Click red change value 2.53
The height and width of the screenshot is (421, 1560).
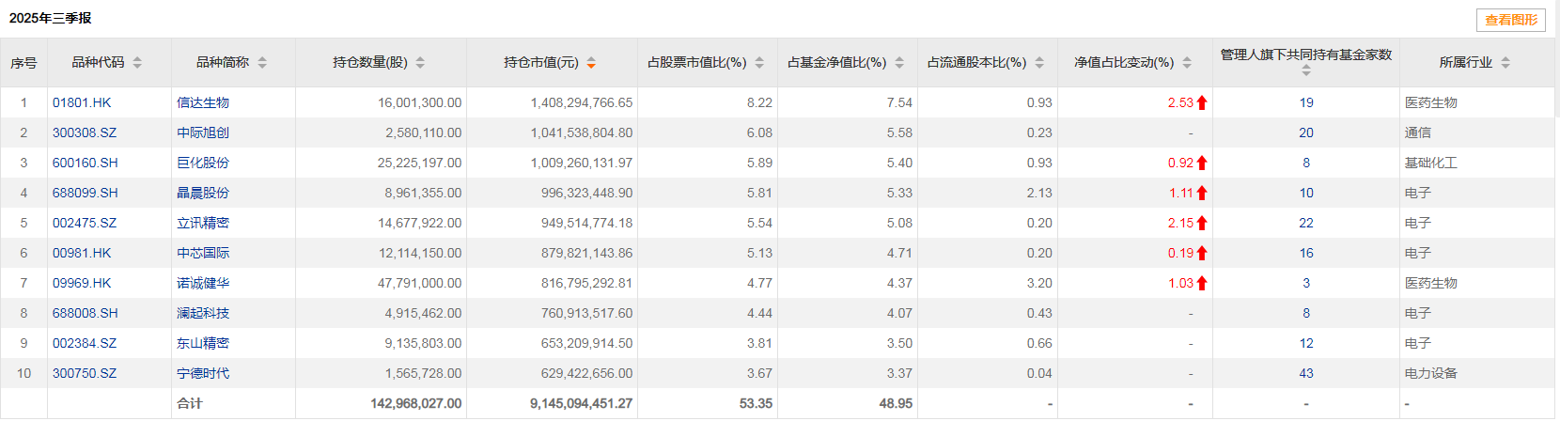pos(1180,102)
